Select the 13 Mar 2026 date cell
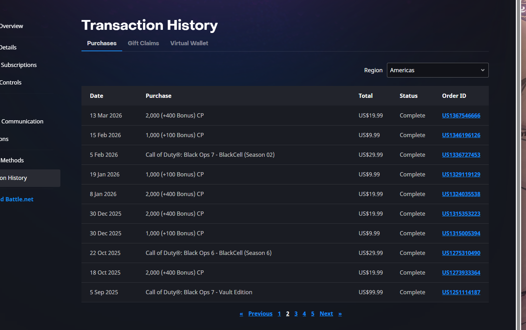Viewport: 526px width, 330px height. pyautogui.click(x=106, y=115)
